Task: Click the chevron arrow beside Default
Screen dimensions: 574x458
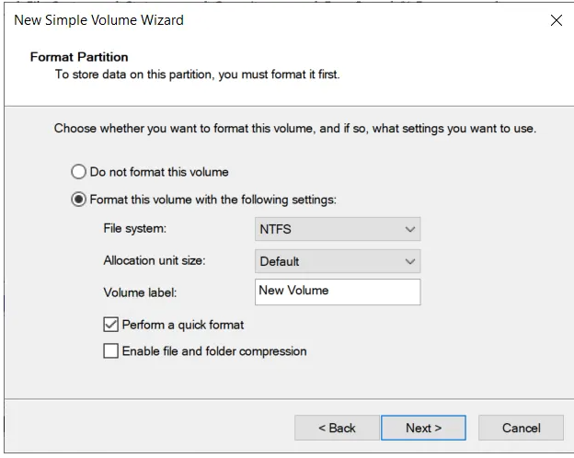Action: point(409,261)
